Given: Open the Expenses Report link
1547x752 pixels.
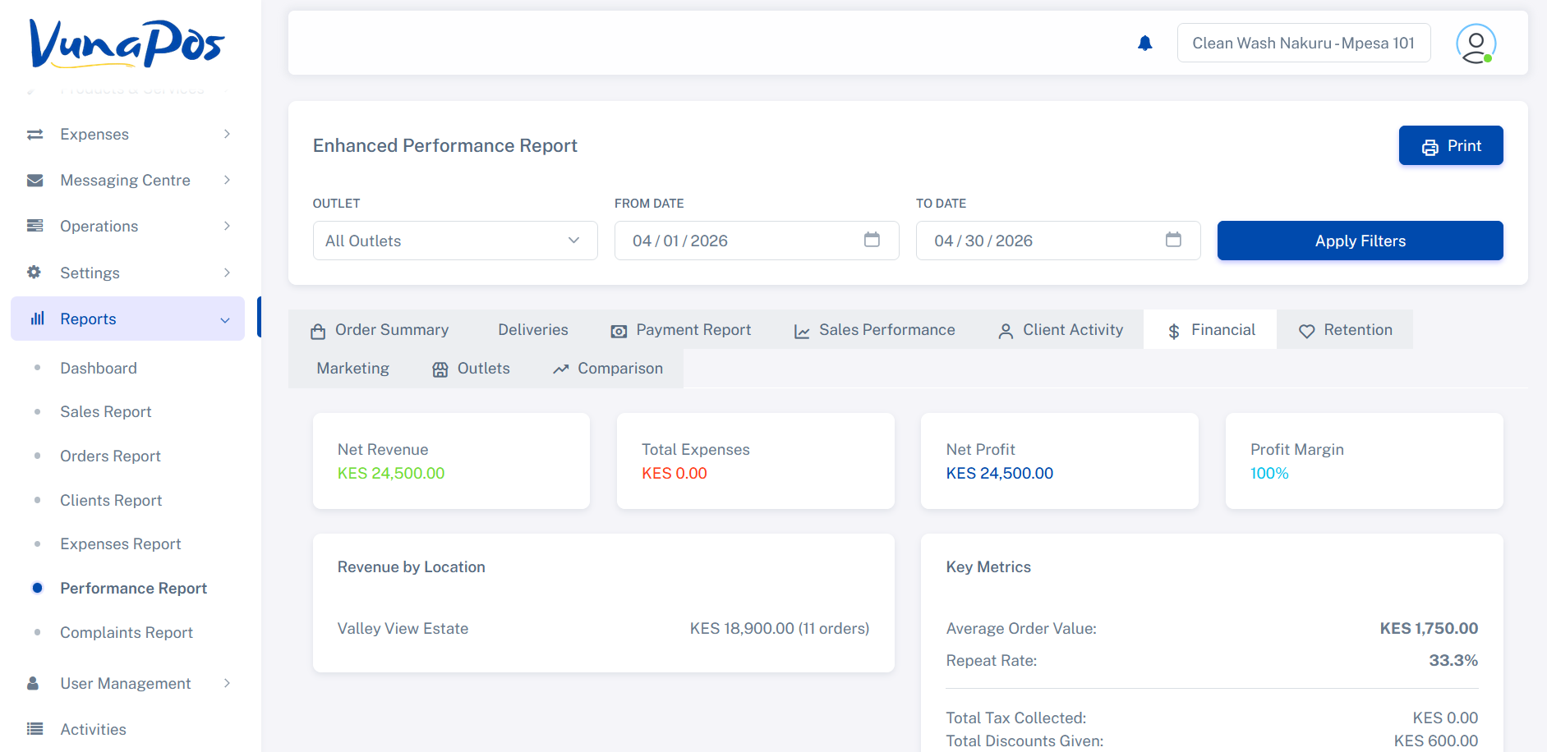Looking at the screenshot, I should [121, 544].
